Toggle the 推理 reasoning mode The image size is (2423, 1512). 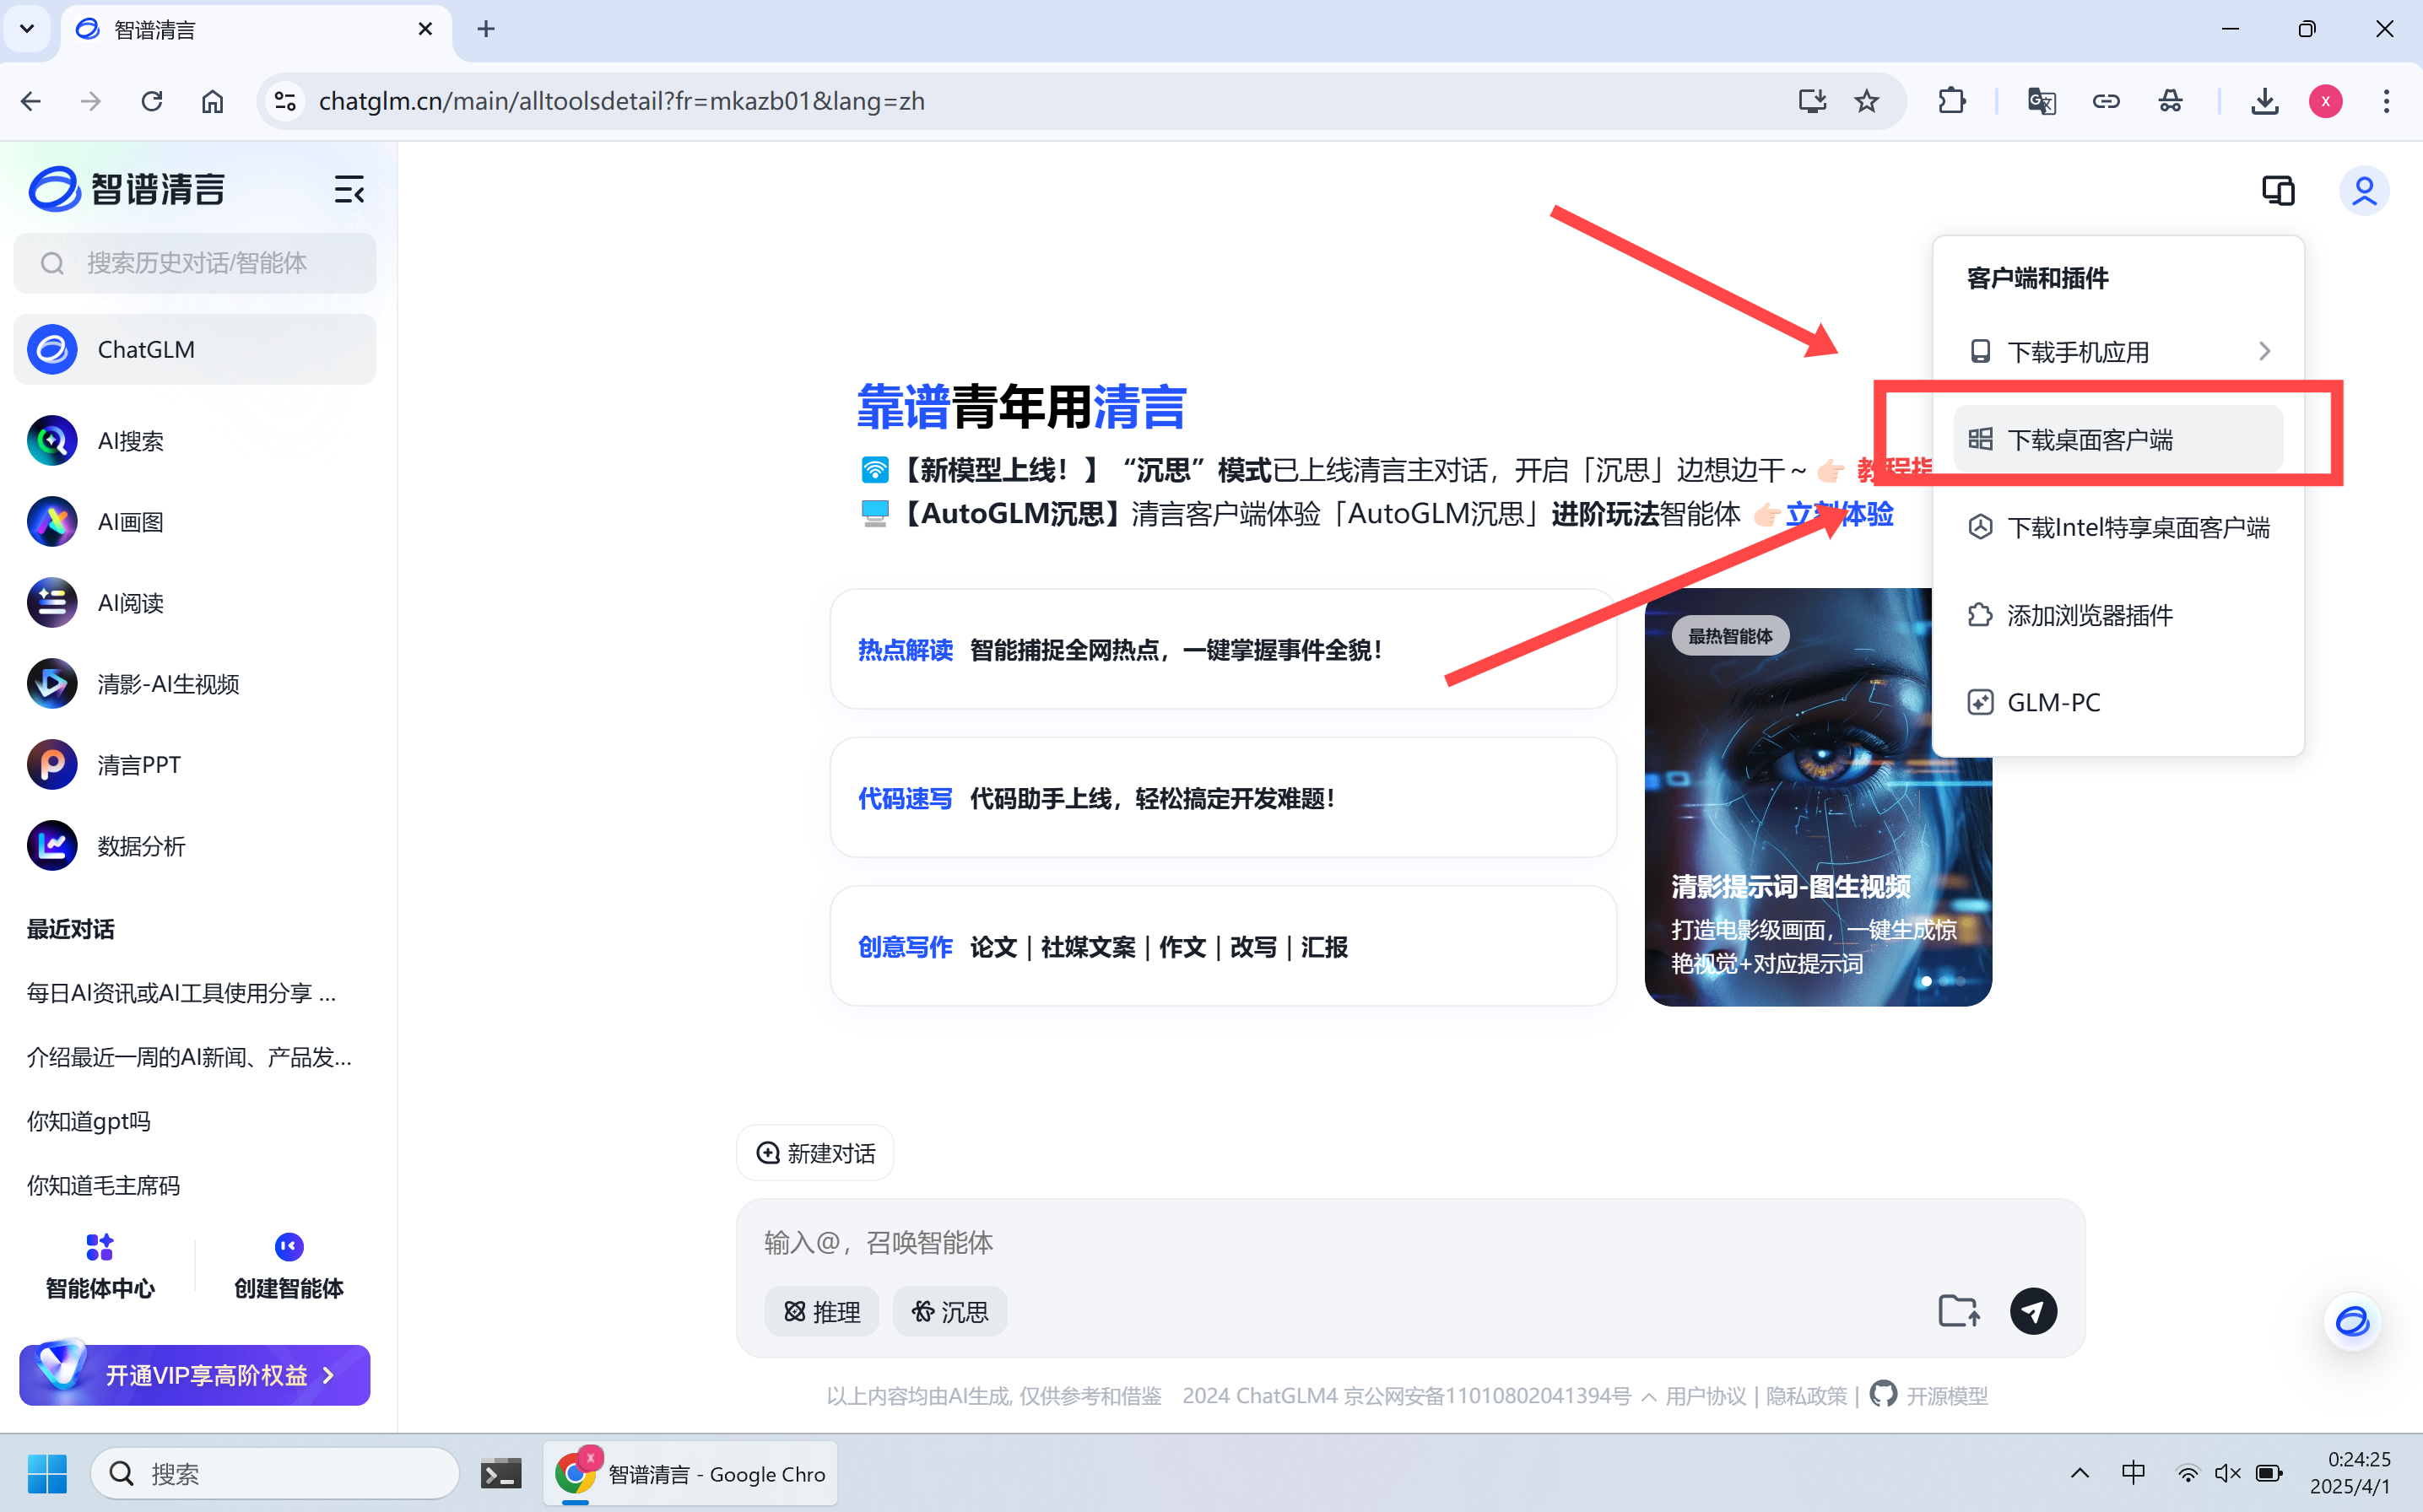(x=821, y=1311)
